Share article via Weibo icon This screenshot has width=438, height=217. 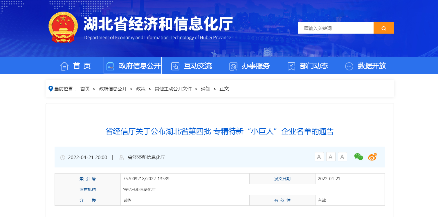[372, 157]
